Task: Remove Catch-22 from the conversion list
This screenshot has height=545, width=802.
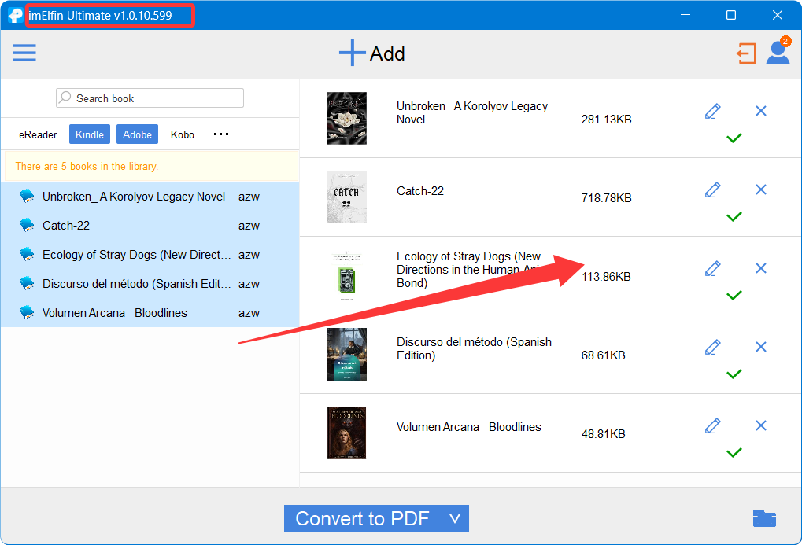Action: [760, 190]
